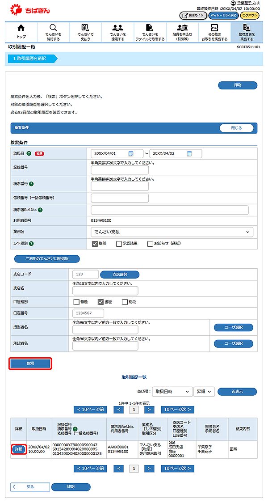This screenshot has height=503, width=268.
Task: Open 管理業務を実施する menu
Action: pyautogui.click(x=246, y=33)
